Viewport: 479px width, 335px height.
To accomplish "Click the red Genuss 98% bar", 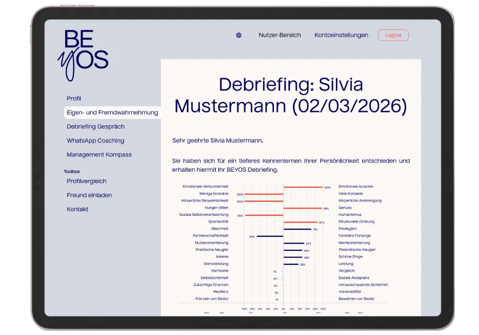I will point(303,208).
